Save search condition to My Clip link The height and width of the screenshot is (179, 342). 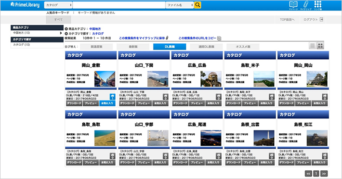point(142,38)
